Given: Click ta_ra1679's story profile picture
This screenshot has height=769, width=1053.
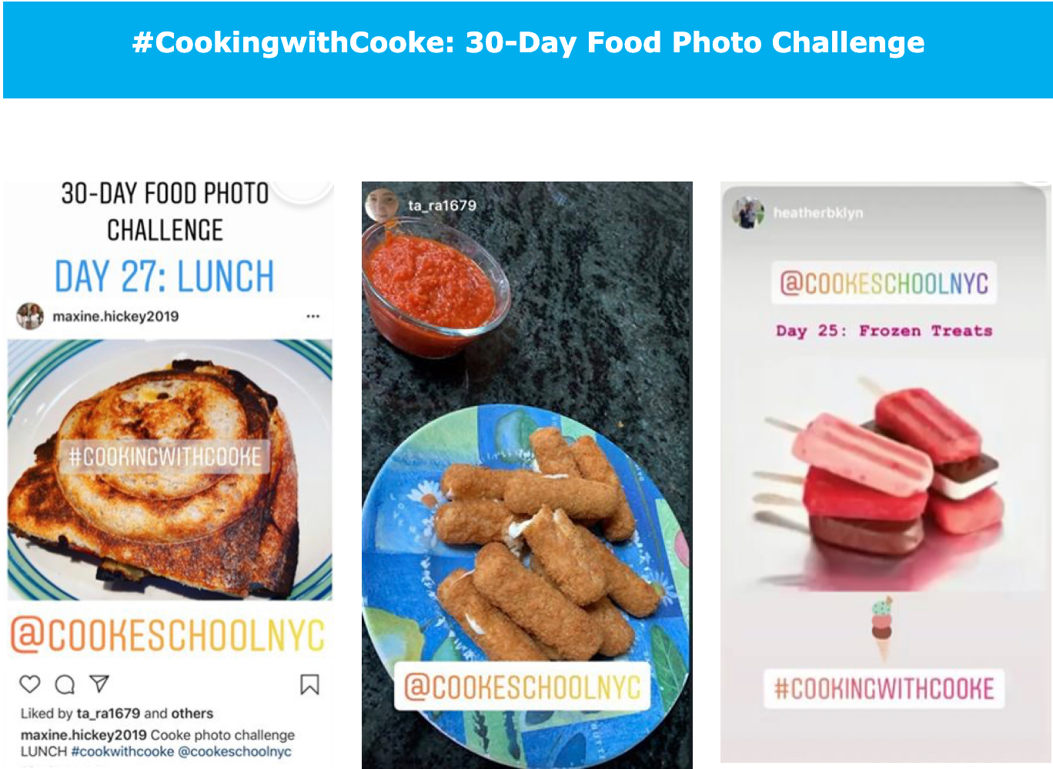Looking at the screenshot, I should click(x=382, y=205).
